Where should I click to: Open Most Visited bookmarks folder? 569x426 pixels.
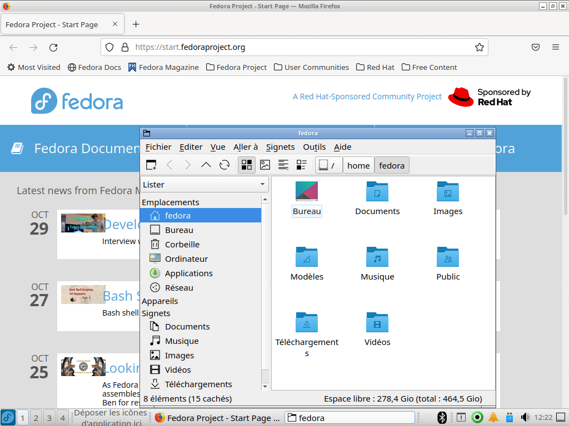pyautogui.click(x=34, y=67)
